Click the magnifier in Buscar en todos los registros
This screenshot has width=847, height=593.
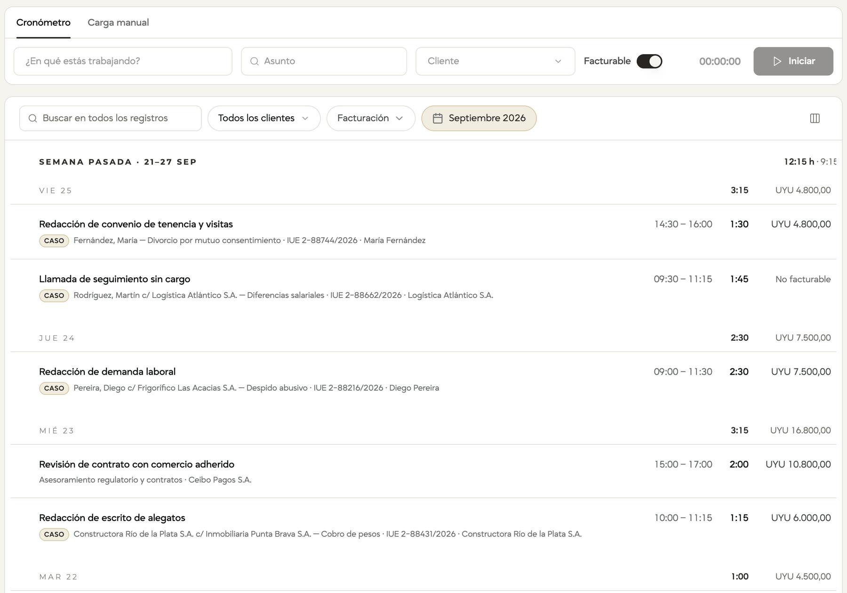(33, 118)
